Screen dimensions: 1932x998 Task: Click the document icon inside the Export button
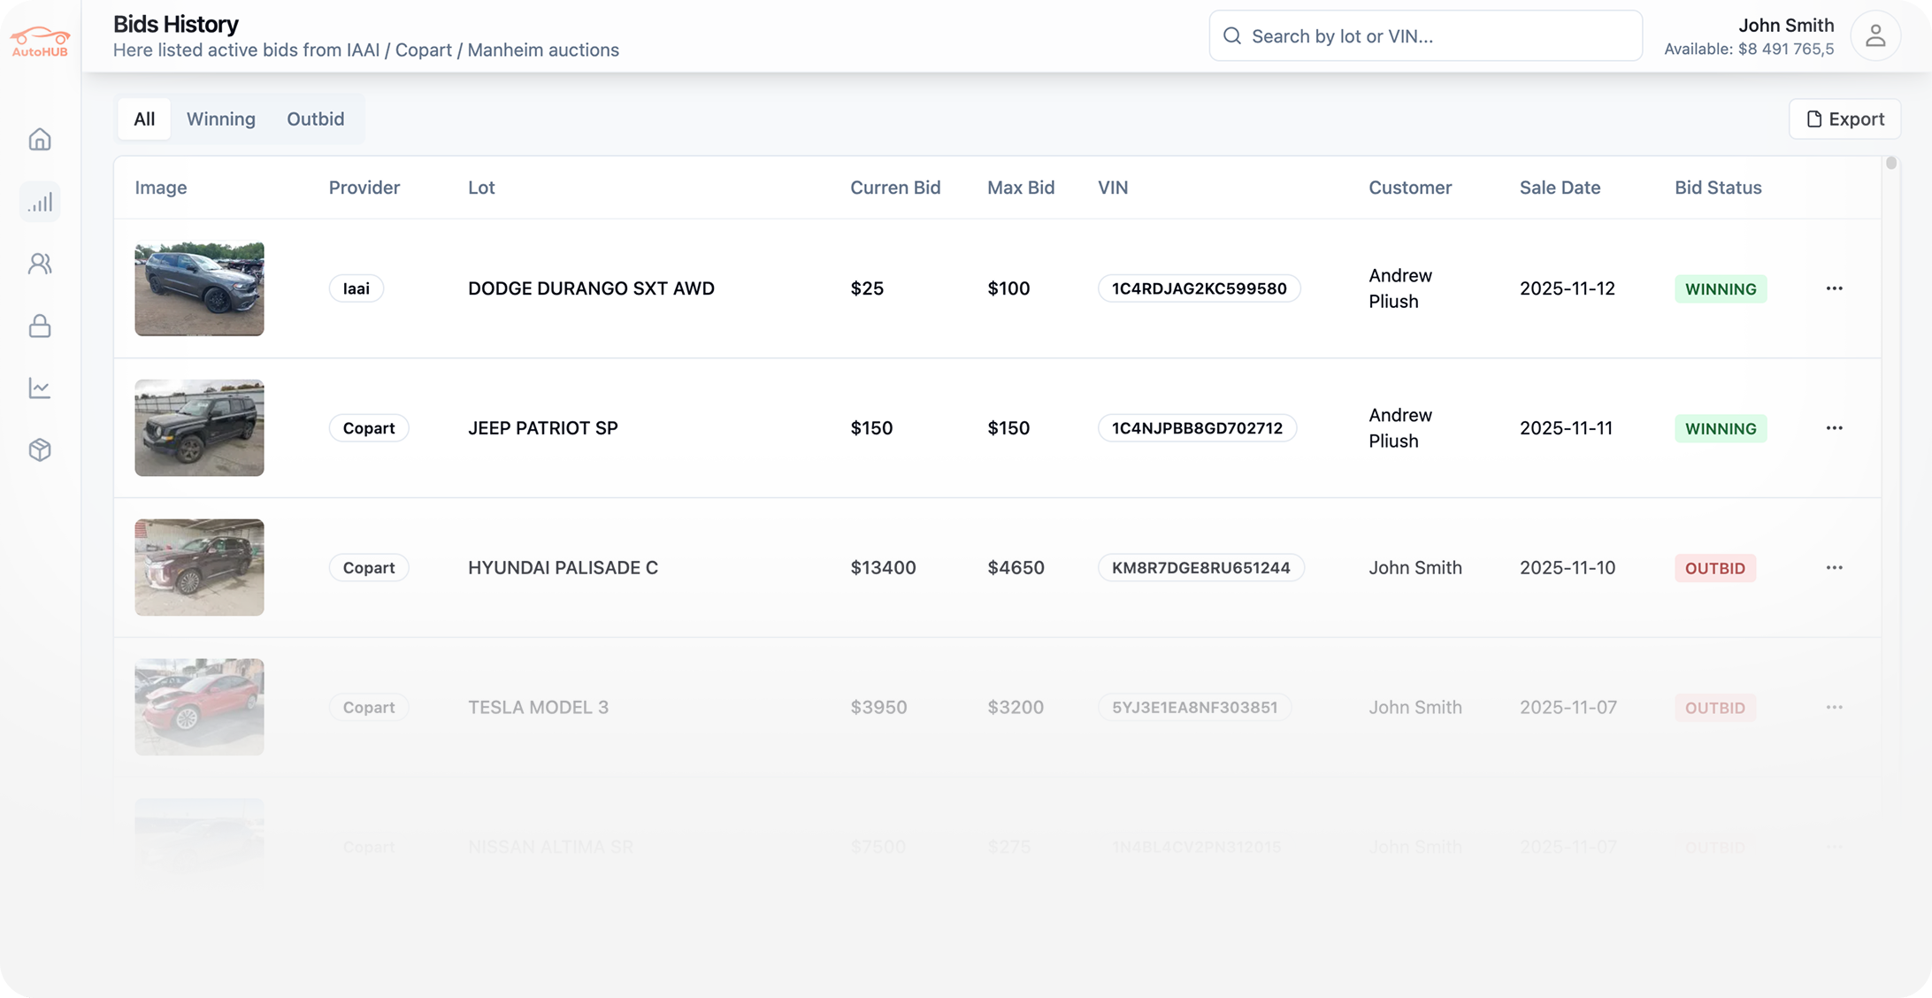pos(1814,119)
